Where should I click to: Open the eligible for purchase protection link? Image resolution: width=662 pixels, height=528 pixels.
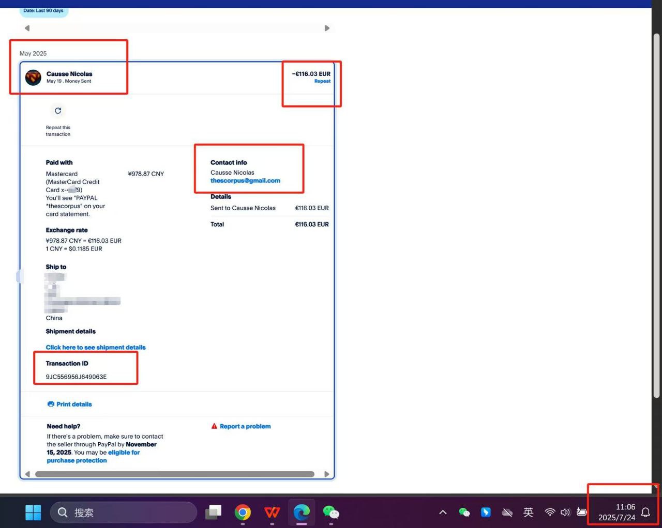click(124, 453)
